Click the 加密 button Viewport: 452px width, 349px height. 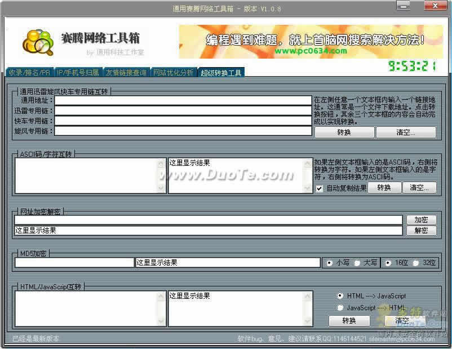coord(421,220)
